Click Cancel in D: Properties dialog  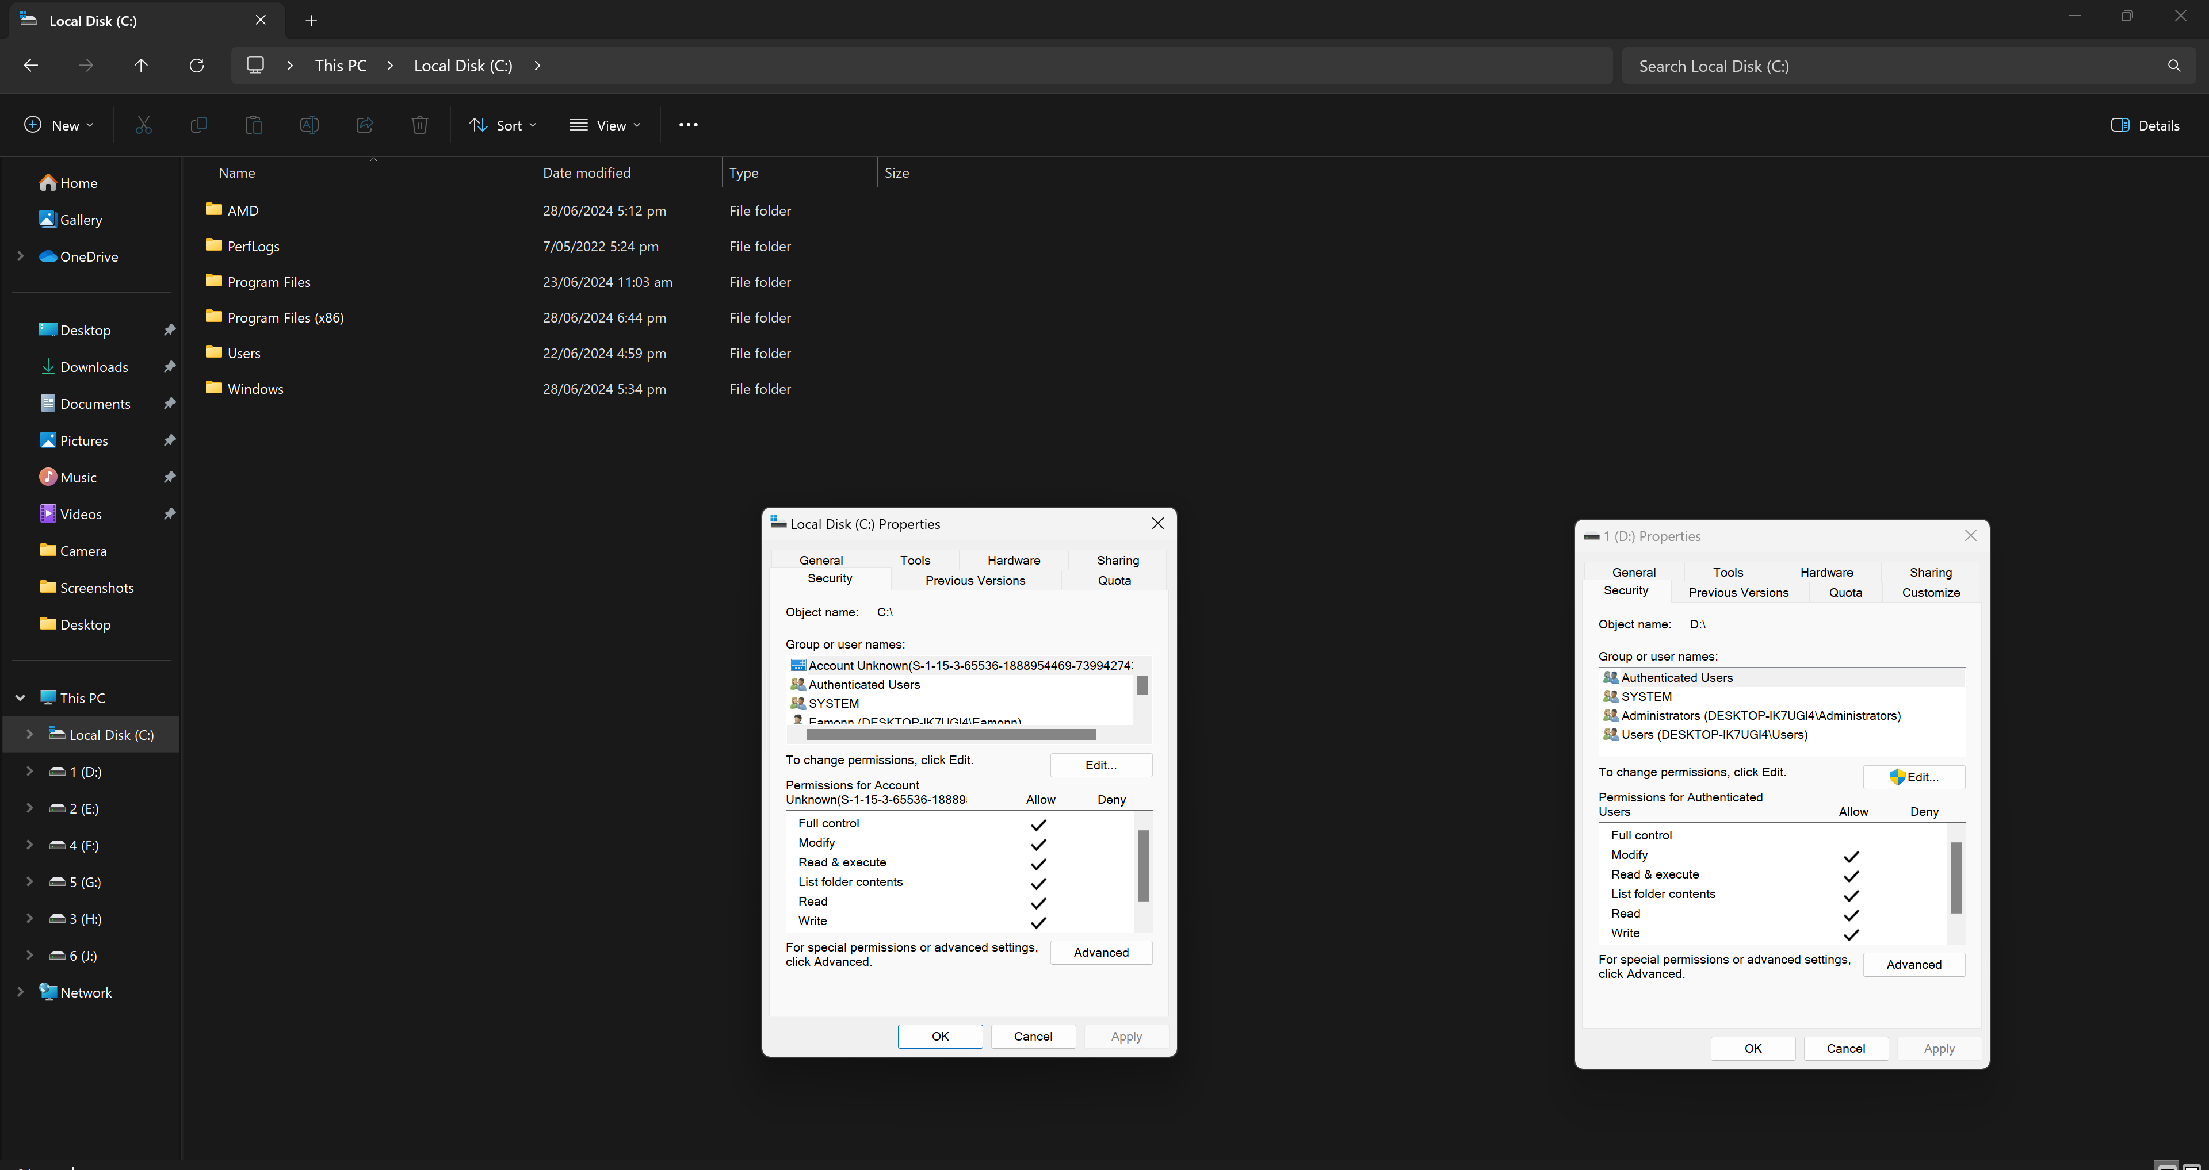click(1845, 1048)
